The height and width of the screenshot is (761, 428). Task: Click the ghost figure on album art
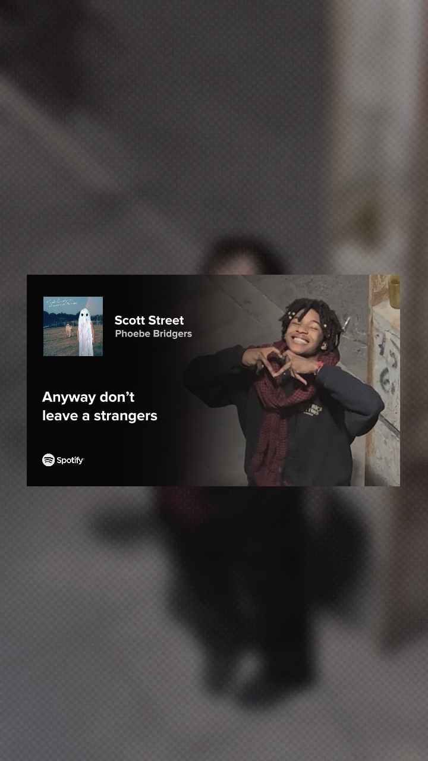point(86,332)
